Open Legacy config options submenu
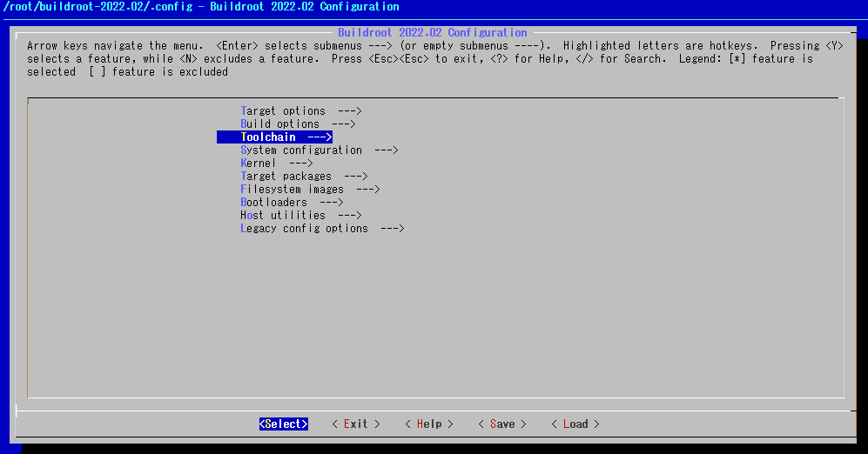 [x=322, y=229]
